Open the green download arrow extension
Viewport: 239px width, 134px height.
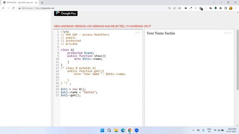(x=215, y=8)
